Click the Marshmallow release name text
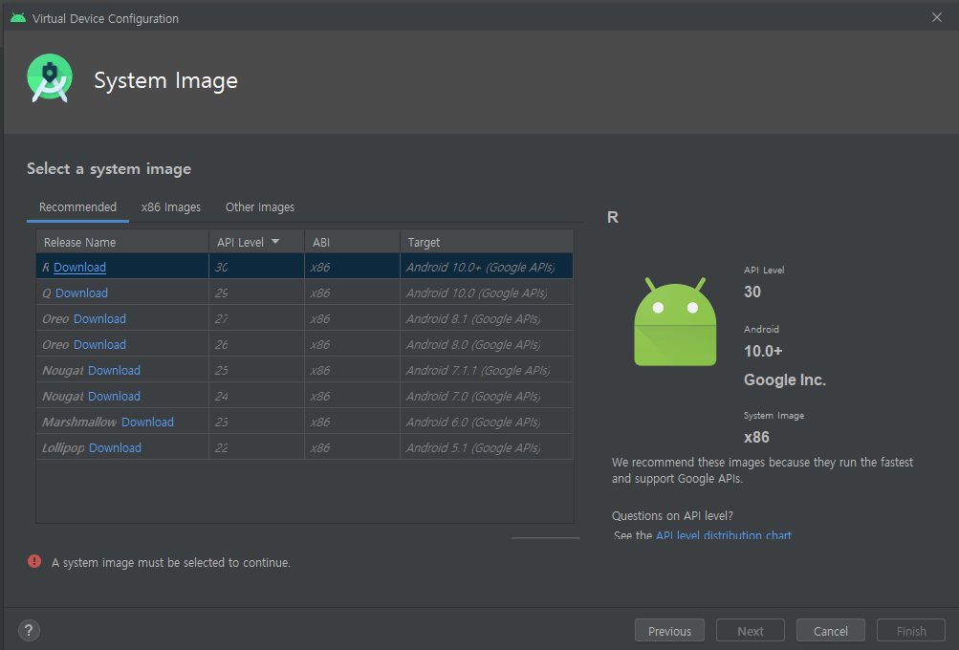This screenshot has width=959, height=650. 79,422
